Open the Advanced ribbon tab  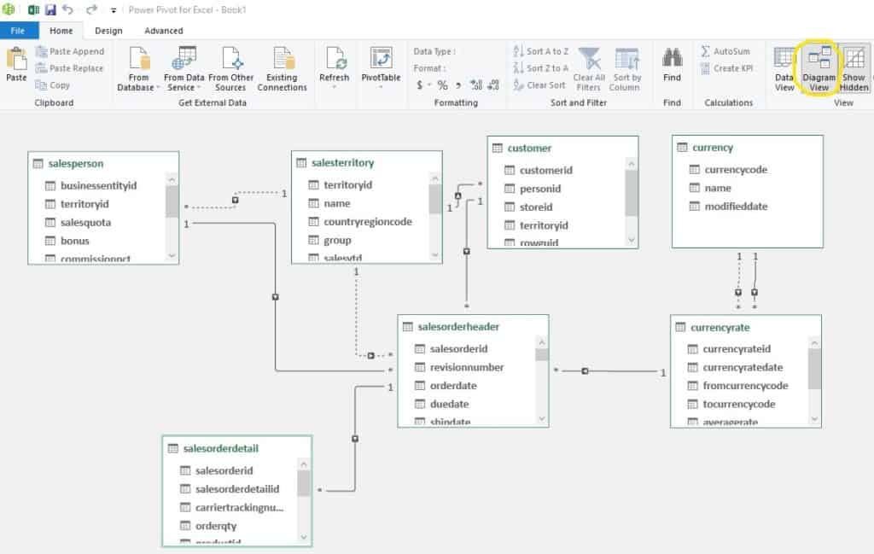[163, 30]
